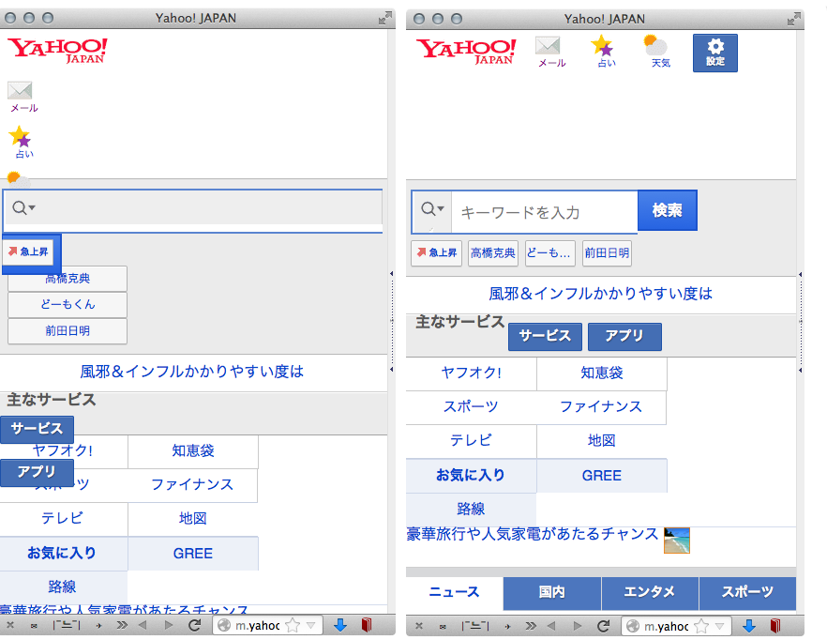Click beach thumbnail next to promo link
This screenshot has height=640, width=827.
677,541
